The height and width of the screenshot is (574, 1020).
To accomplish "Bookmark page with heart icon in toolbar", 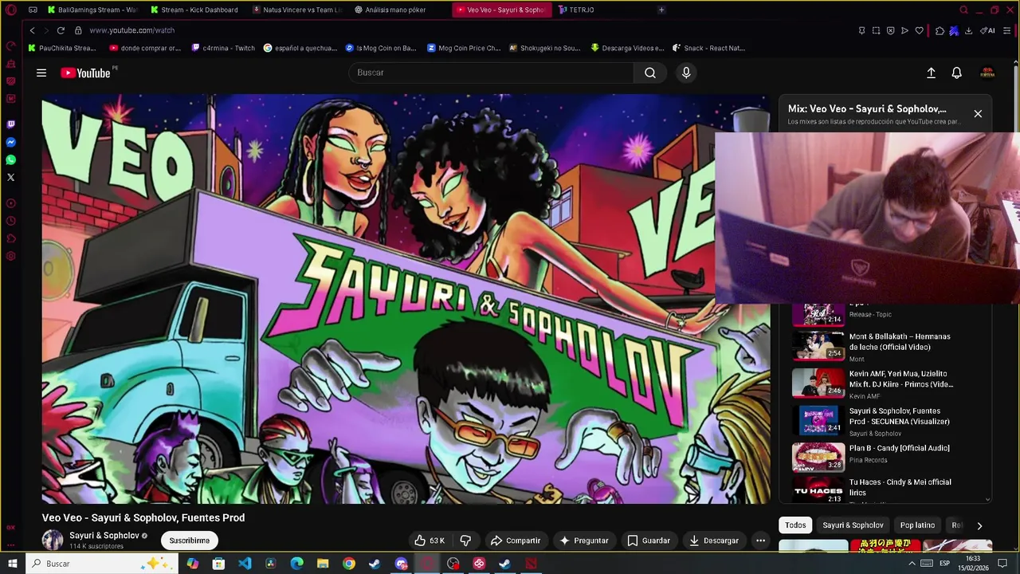I will coord(919,30).
